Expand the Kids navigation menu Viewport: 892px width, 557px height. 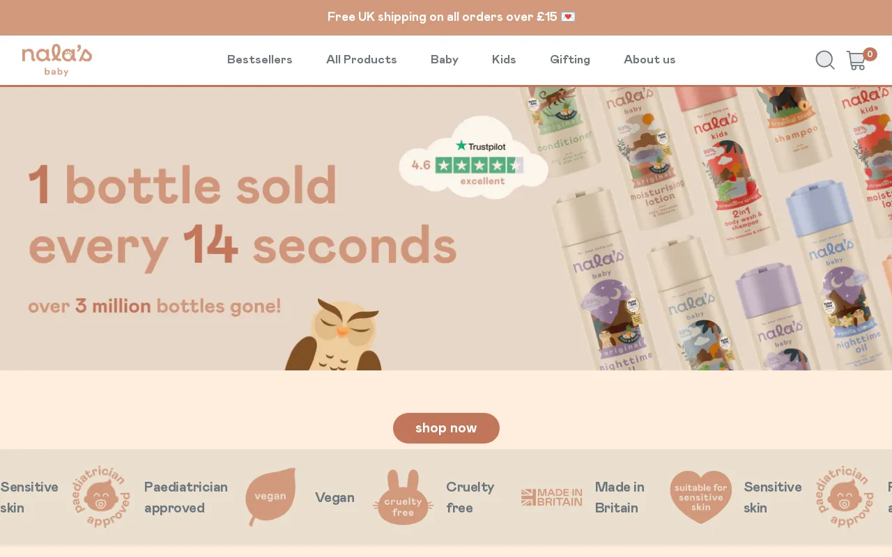[504, 60]
